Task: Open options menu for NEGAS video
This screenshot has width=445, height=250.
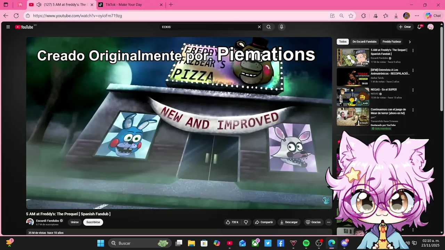Action: pos(413,90)
